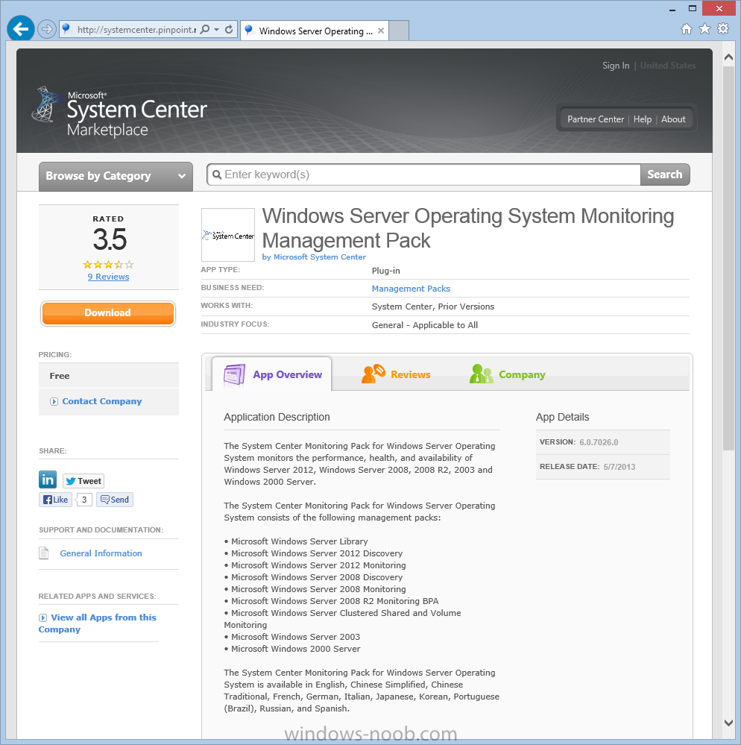Click the star rating icons

[108, 264]
